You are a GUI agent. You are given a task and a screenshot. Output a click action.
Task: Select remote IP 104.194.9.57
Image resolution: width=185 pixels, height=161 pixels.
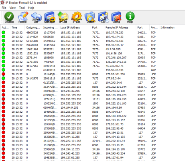coord(114,112)
